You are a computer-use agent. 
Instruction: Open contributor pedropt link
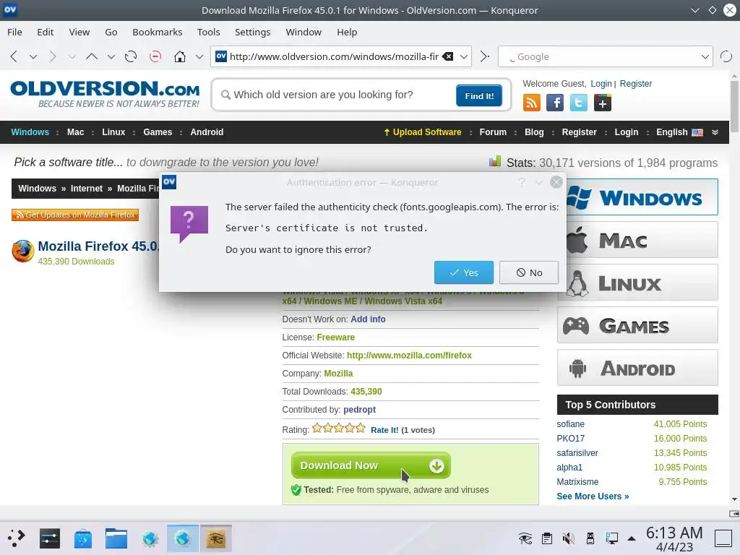(360, 410)
